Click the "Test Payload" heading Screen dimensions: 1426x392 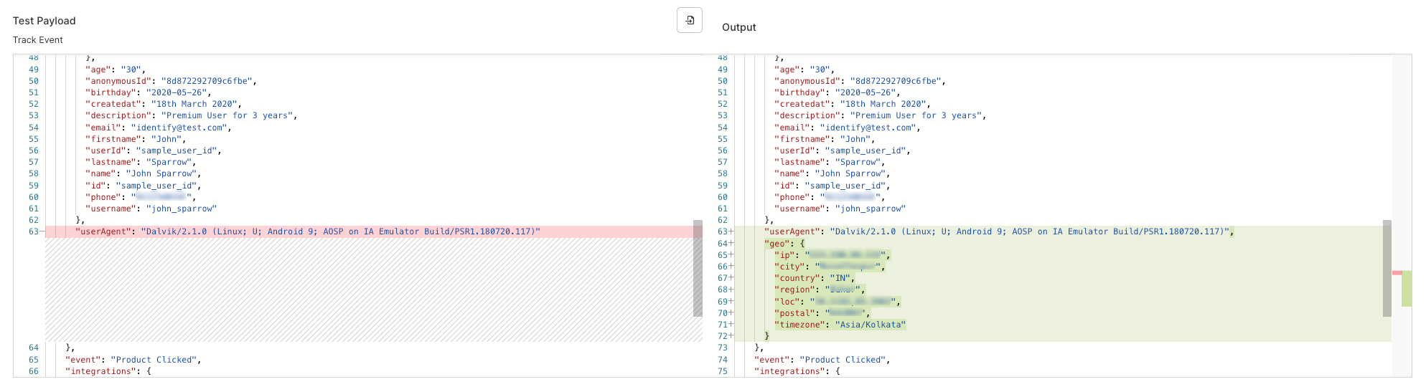(x=44, y=21)
